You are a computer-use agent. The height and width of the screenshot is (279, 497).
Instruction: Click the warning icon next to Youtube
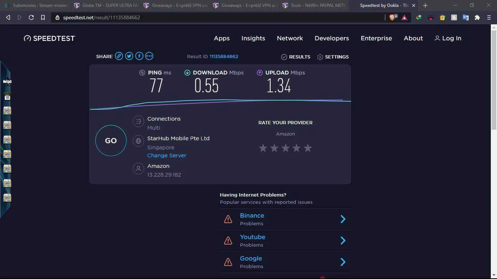click(228, 240)
